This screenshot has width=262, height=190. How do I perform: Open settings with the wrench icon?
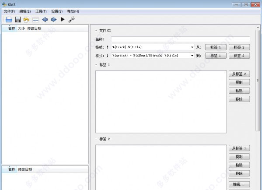(x=72, y=19)
